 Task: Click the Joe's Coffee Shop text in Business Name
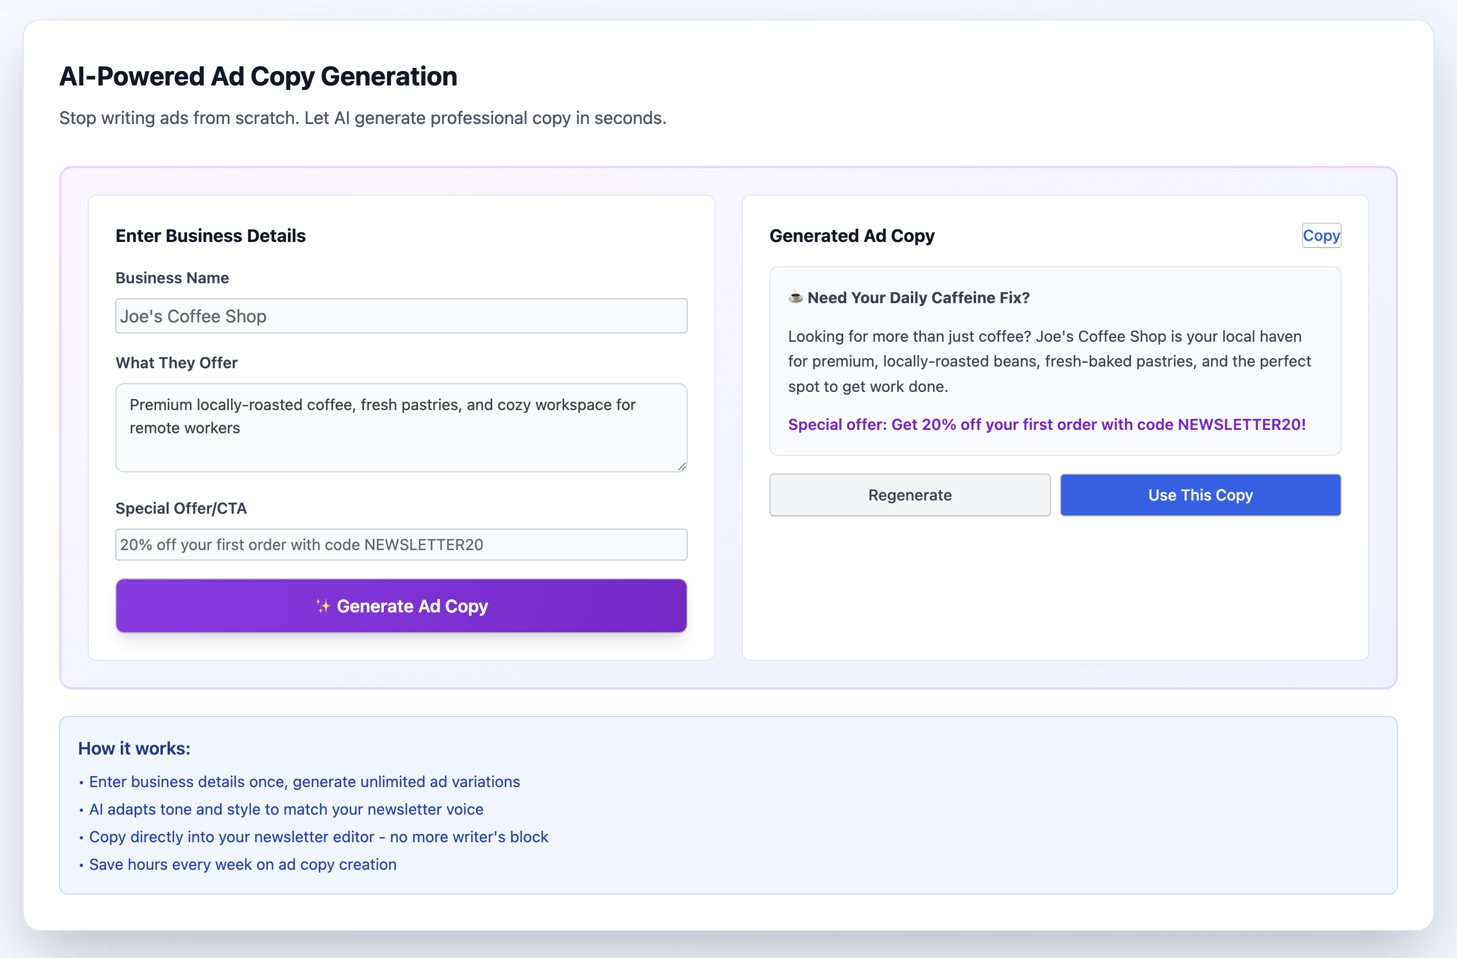pyautogui.click(x=194, y=316)
